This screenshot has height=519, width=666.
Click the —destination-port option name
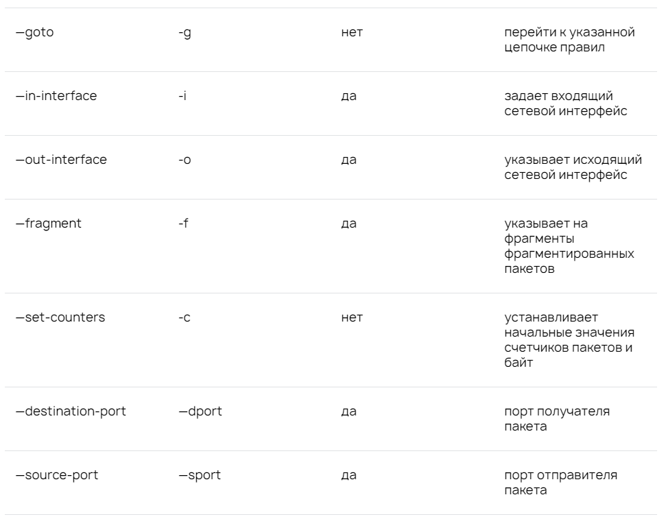(x=71, y=411)
